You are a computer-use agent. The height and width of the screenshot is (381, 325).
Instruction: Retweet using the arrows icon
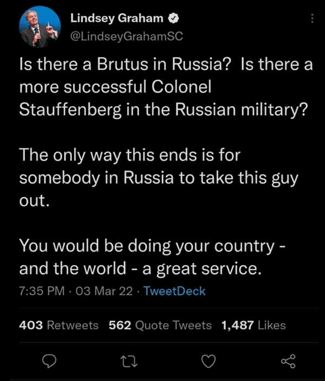coord(128,360)
